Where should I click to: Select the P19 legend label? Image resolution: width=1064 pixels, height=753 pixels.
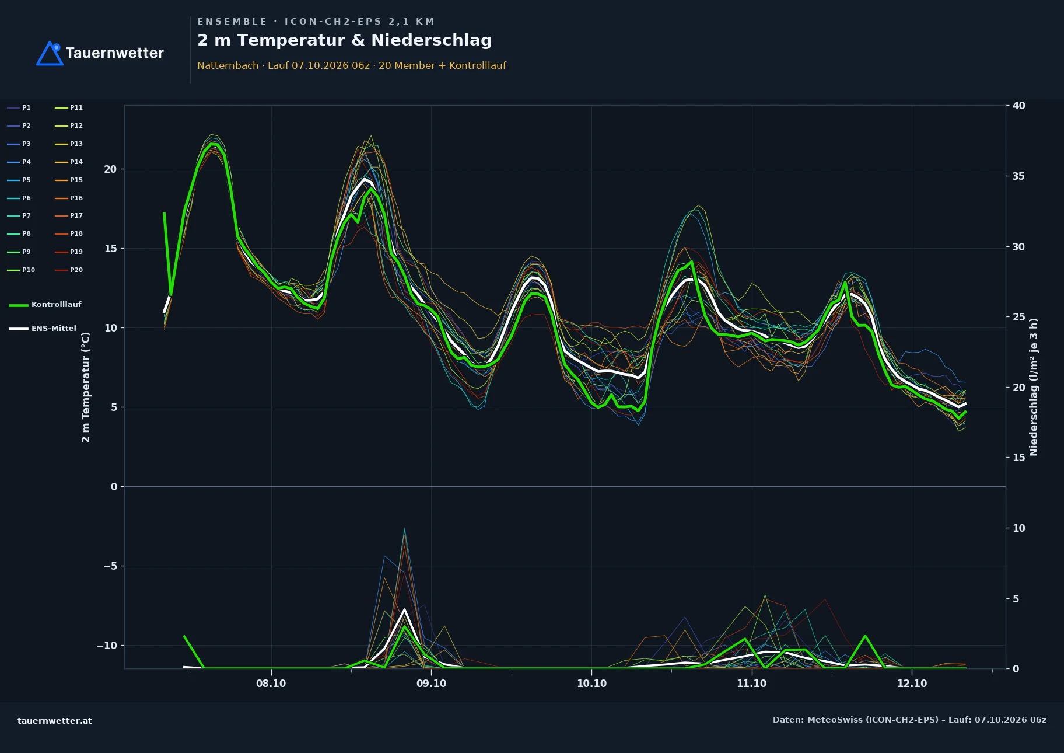(x=76, y=252)
